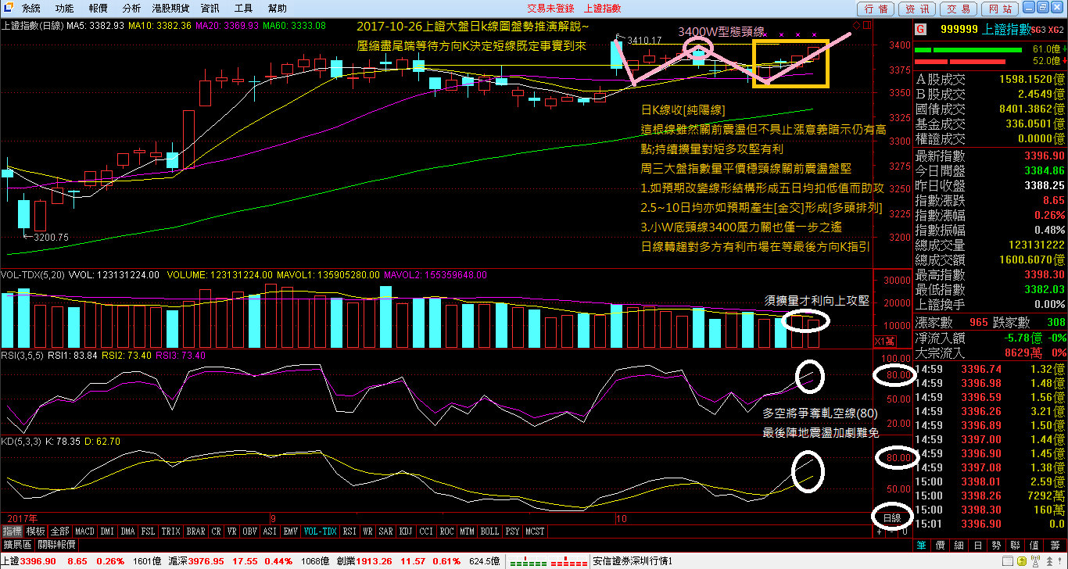Open the 幫助 menu

277,9
